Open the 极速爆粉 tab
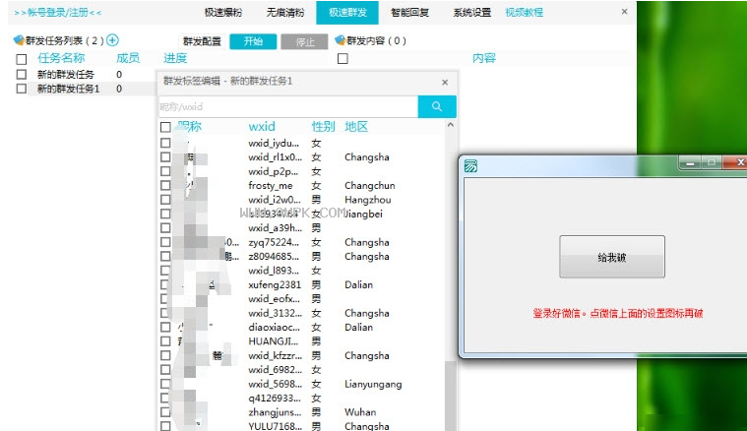 point(223,13)
